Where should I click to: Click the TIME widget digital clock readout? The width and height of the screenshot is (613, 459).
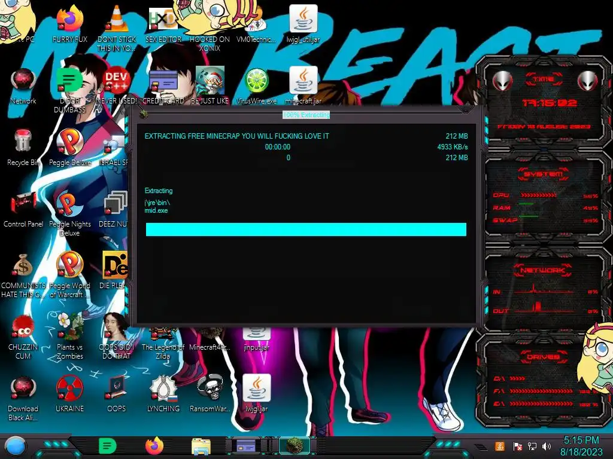(550, 103)
